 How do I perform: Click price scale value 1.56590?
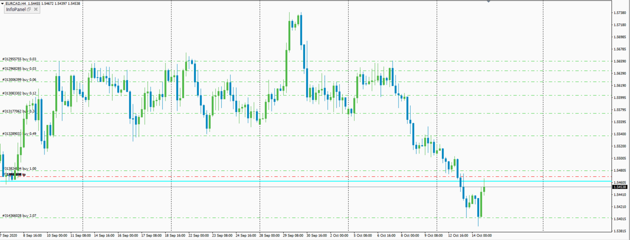pos(620,61)
